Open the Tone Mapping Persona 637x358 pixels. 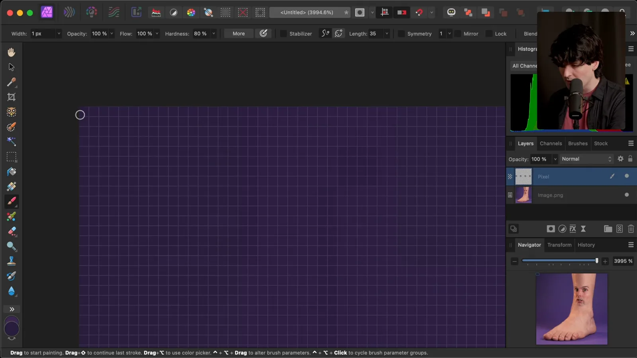[x=114, y=12]
